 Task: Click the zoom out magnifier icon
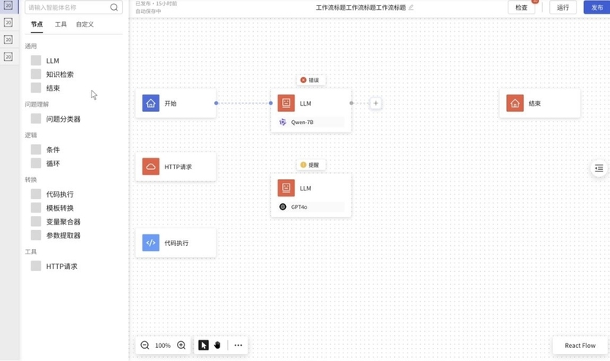tap(145, 345)
